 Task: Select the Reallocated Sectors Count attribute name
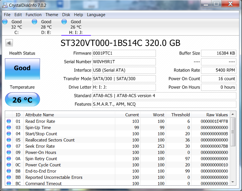(x=50, y=140)
